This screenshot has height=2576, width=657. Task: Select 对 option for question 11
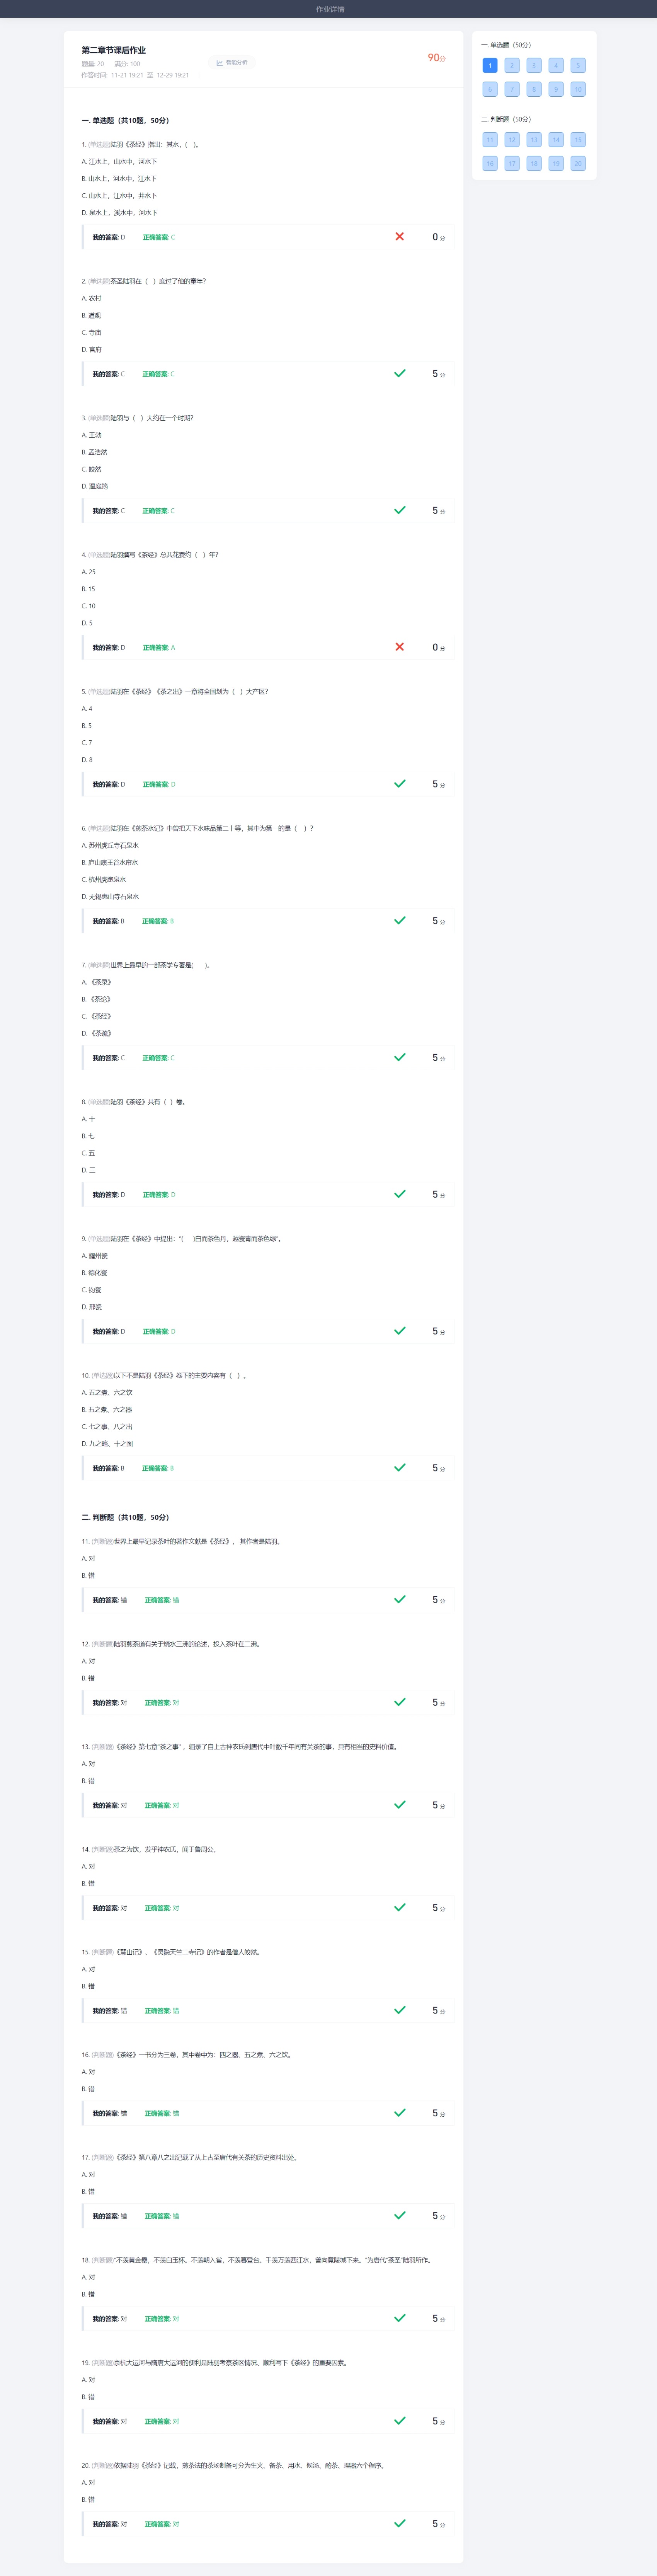coord(88,1558)
